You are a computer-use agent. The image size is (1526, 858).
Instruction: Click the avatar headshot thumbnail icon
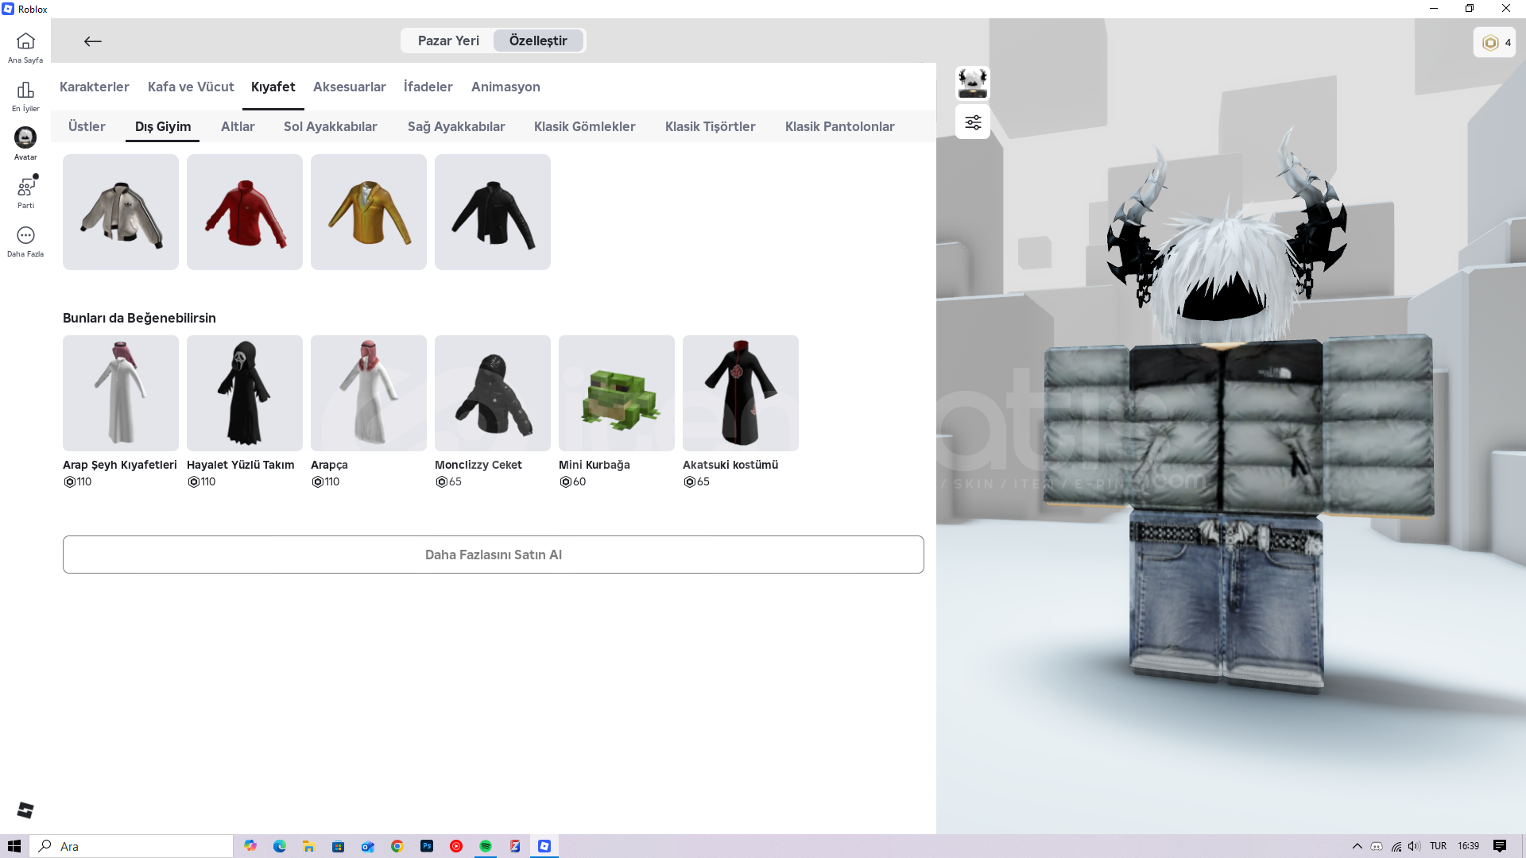[973, 83]
